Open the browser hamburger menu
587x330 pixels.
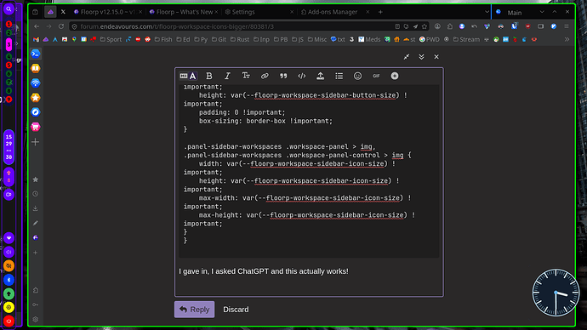click(x=567, y=26)
